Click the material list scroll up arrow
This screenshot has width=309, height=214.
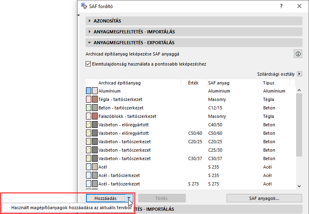[299, 90]
